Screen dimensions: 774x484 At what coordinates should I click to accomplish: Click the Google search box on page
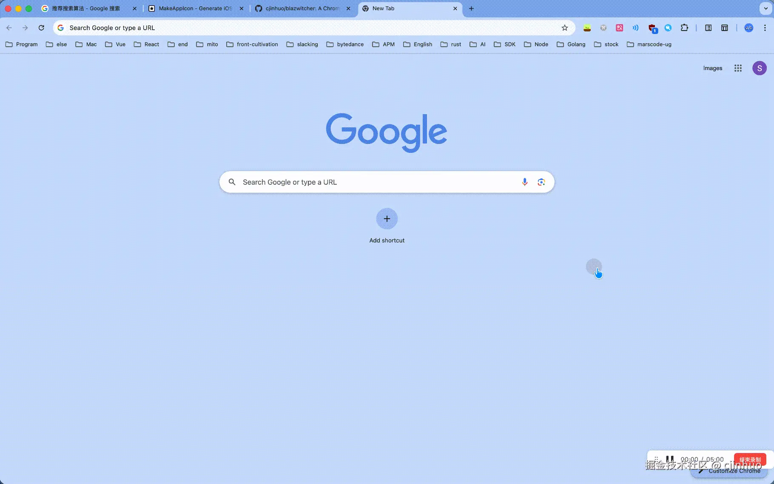(387, 182)
